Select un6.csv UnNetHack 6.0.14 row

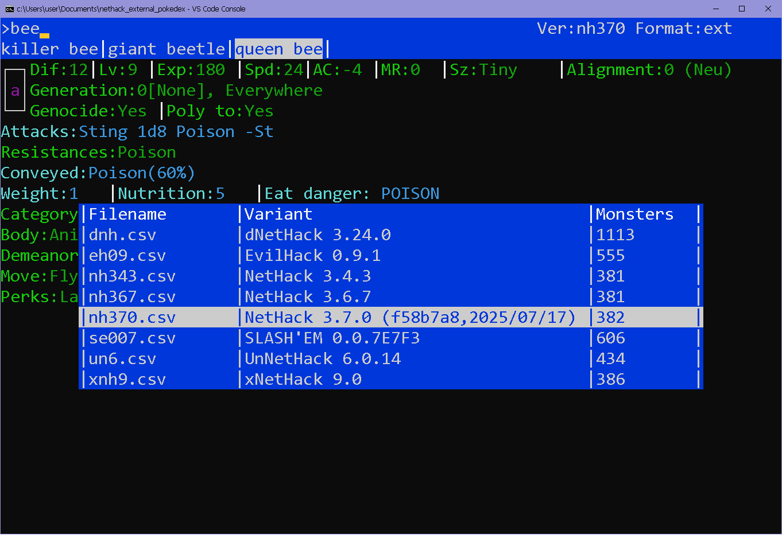pos(390,359)
